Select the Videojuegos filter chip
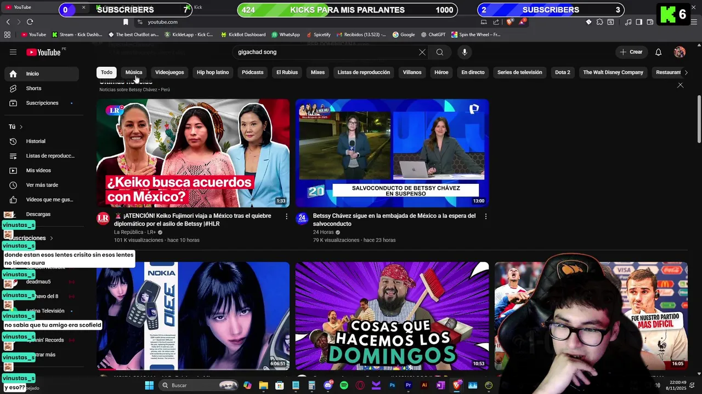 (x=169, y=72)
